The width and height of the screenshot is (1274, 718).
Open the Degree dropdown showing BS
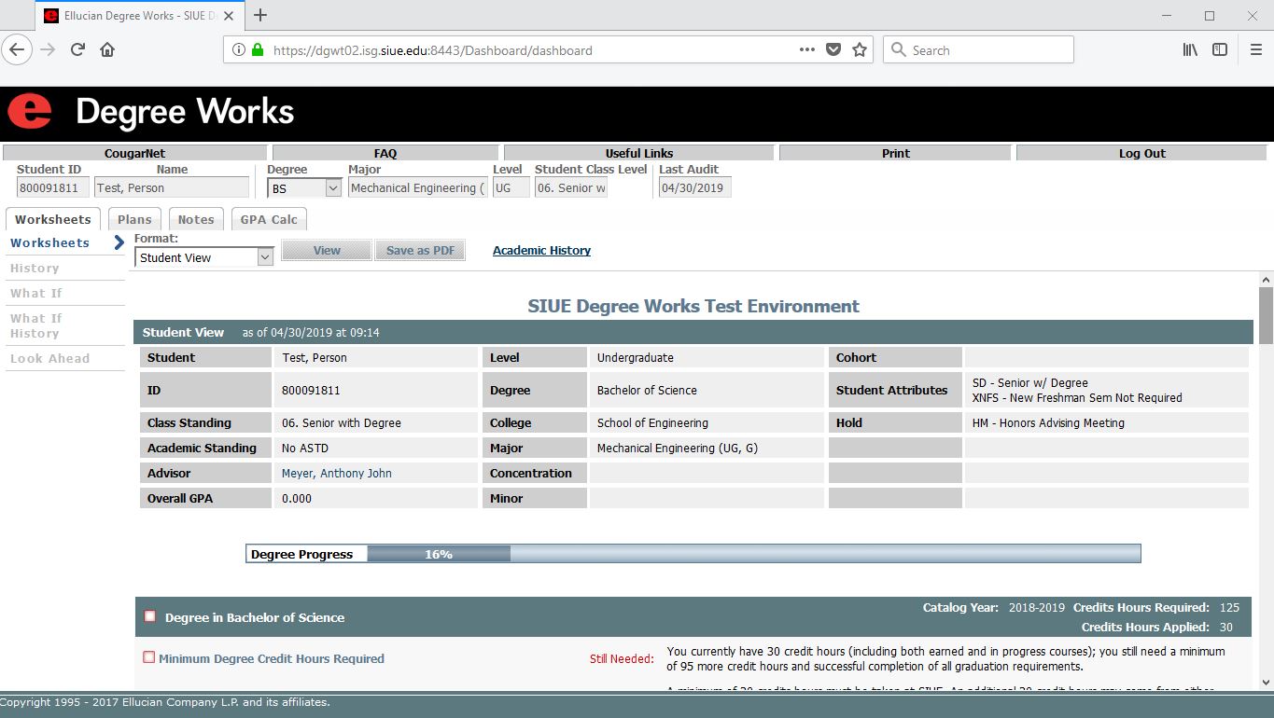tap(304, 188)
